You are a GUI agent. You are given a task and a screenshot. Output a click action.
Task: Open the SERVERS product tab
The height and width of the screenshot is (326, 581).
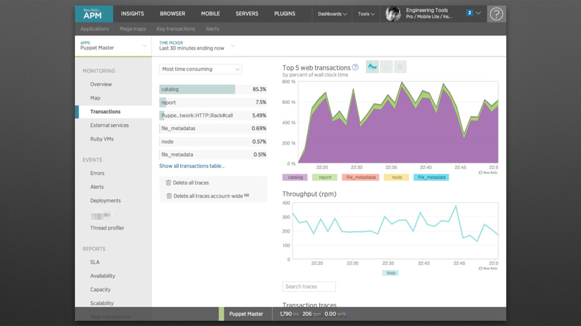(247, 14)
